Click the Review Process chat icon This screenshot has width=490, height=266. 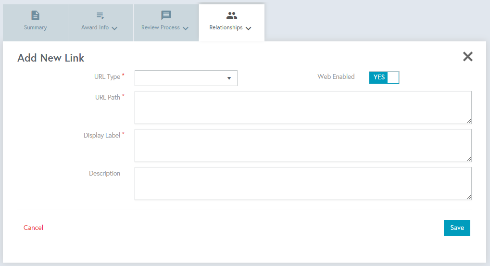tap(166, 15)
